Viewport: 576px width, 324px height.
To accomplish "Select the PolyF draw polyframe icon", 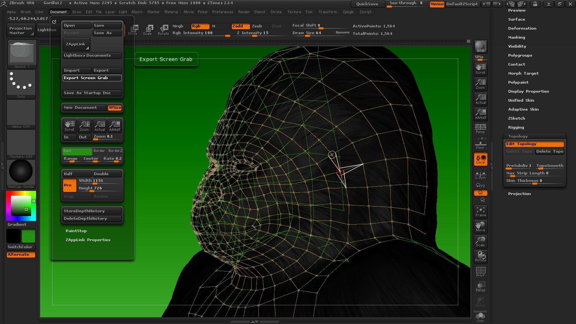I will coord(480,271).
